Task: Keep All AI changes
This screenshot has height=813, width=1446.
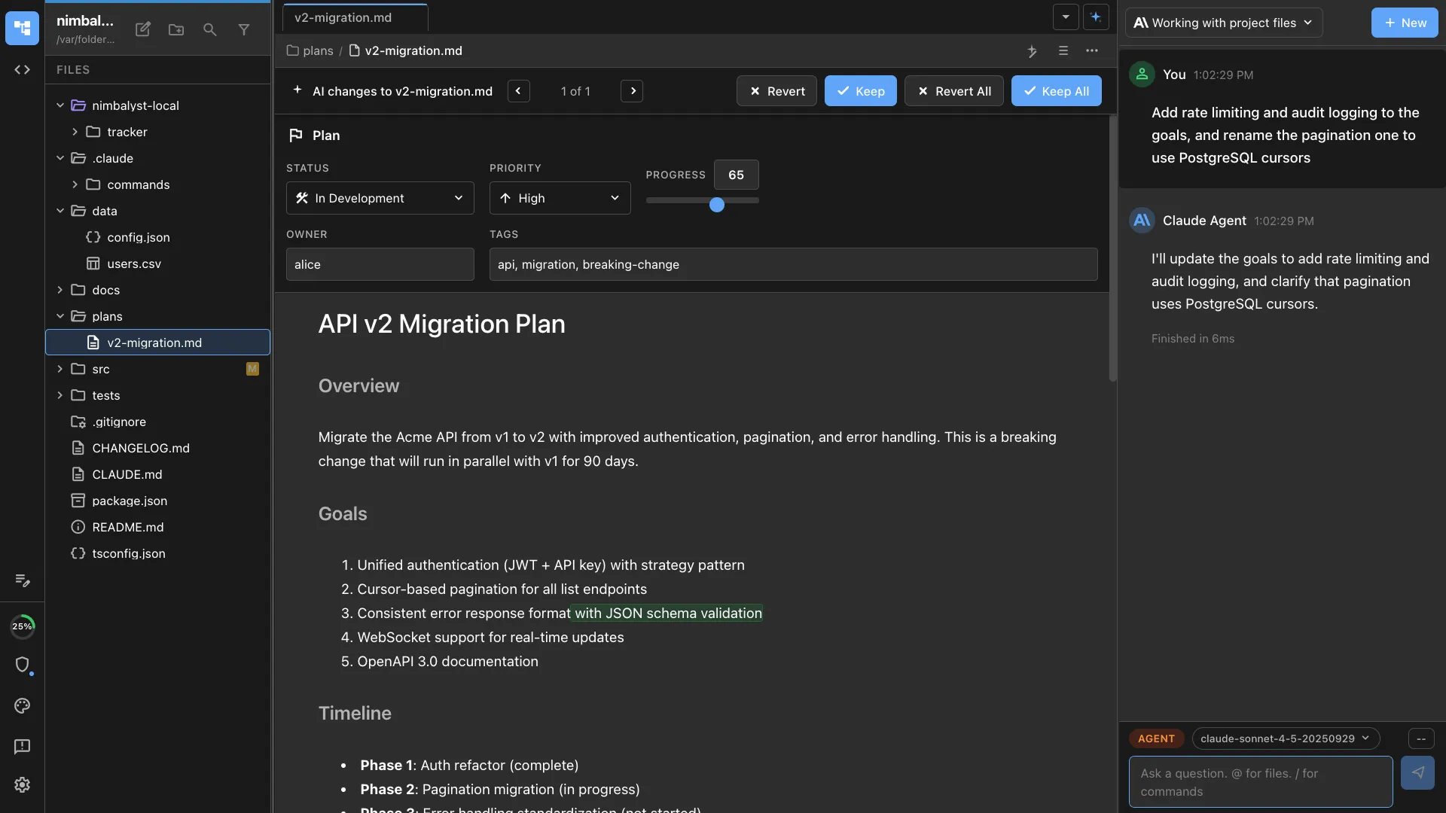Action: point(1056,90)
